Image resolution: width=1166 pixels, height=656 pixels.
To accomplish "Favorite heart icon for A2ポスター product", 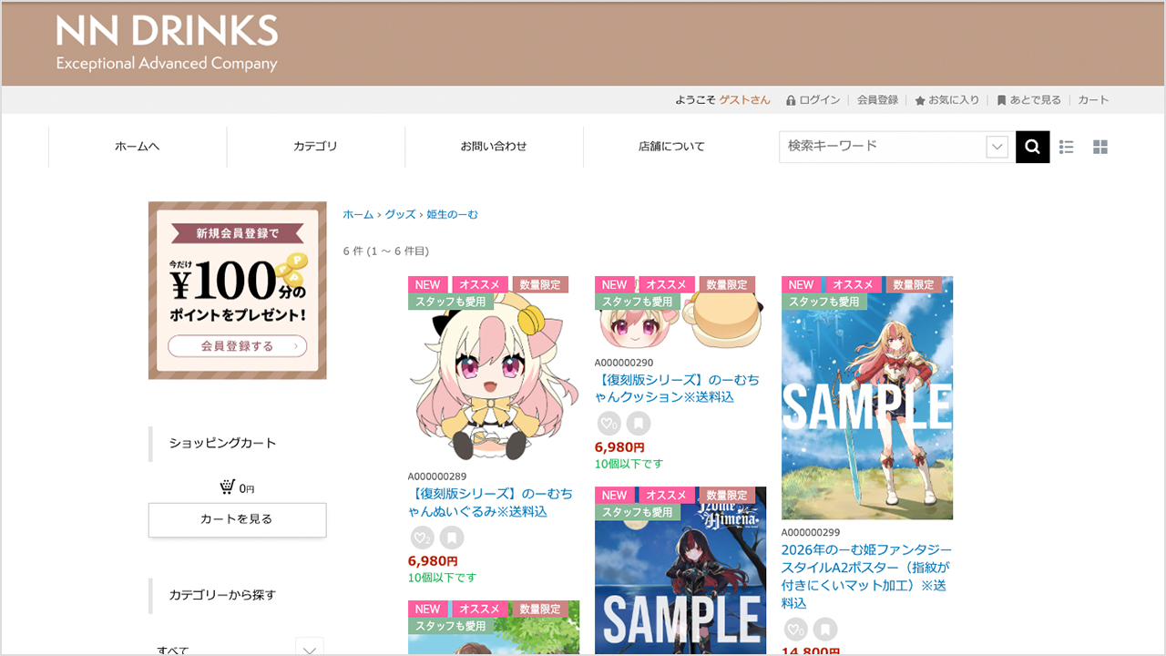I will coord(795,630).
